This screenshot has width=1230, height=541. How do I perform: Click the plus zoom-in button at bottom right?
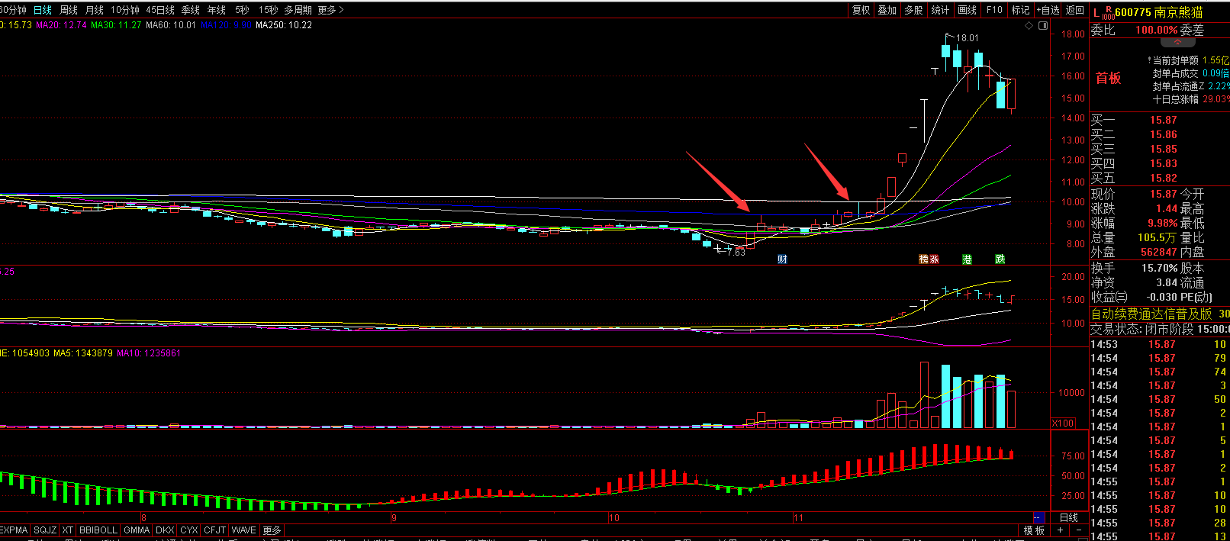[x=1060, y=530]
